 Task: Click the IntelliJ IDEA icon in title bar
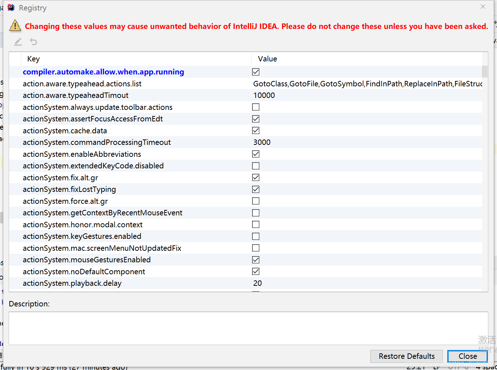[11, 8]
